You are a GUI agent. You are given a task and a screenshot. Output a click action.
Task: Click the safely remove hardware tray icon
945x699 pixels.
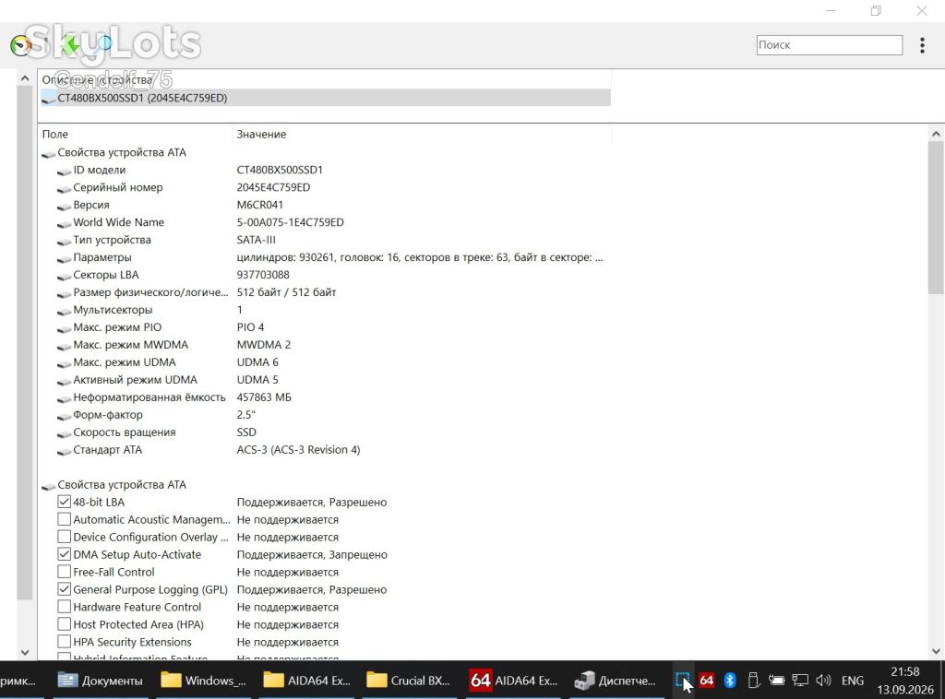[x=753, y=681]
